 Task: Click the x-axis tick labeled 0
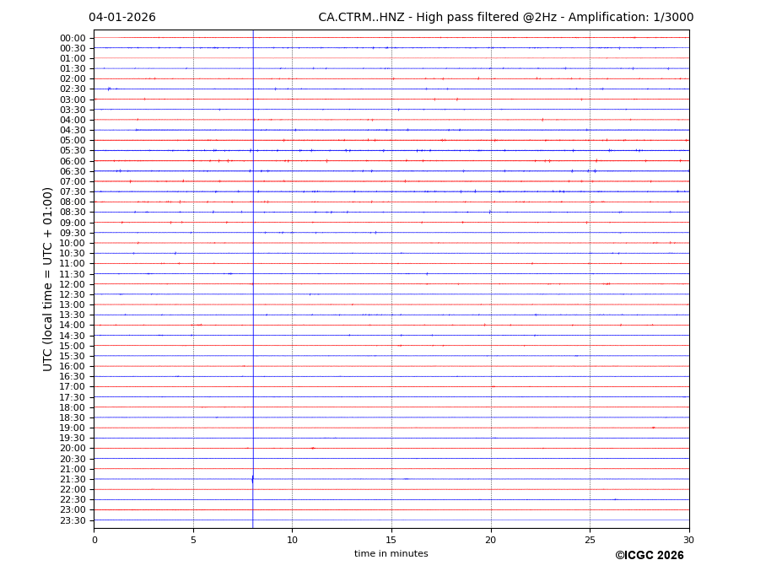click(94, 540)
